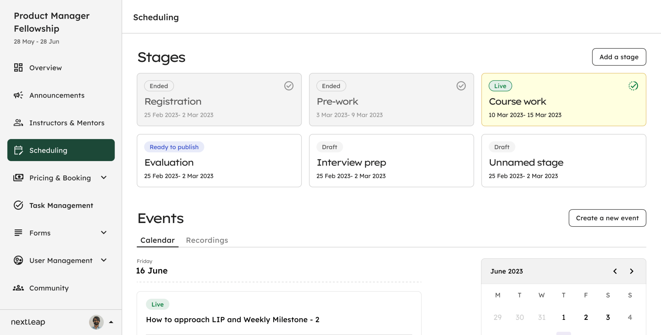Open the Community group icon

pyautogui.click(x=18, y=288)
